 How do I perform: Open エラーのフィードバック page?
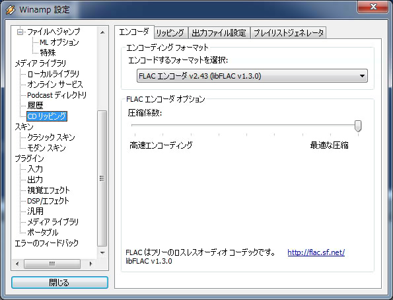47,243
